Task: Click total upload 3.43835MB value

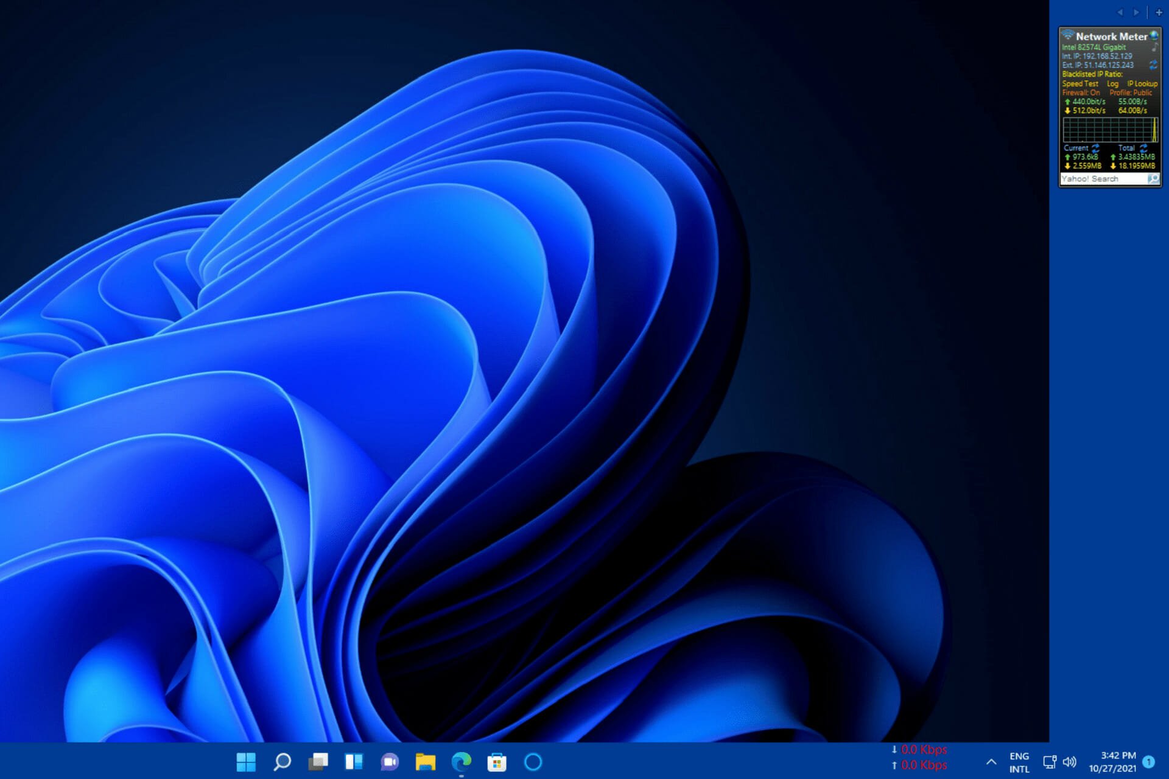Action: click(1137, 157)
